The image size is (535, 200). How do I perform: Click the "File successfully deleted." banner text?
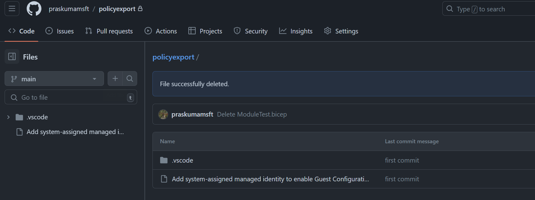click(x=194, y=84)
